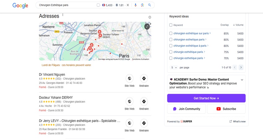Click the (255) reviews count

click(58, 125)
